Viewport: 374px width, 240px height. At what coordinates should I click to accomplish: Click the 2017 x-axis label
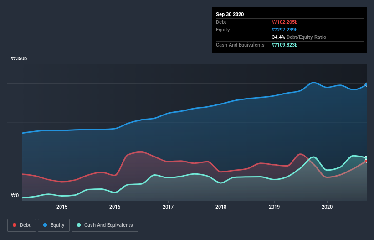click(168, 207)
